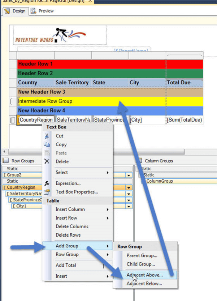Viewport: 217px width, 301px height.
Task: Choose Parent Group... in Row Group submenu
Action: point(145,255)
